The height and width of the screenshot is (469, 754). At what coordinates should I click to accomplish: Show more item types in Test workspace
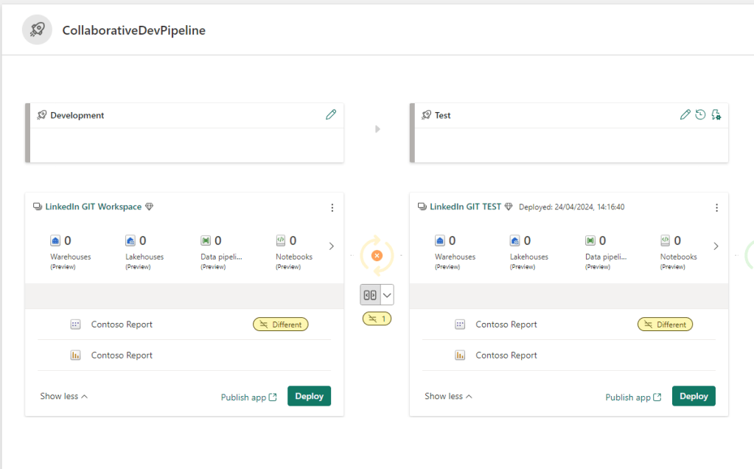[x=716, y=246]
